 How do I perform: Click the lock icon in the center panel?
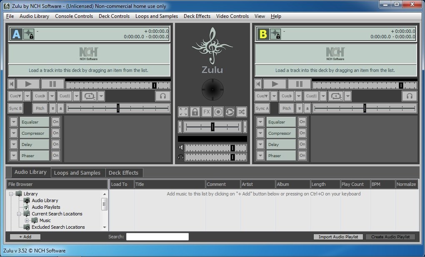click(195, 112)
